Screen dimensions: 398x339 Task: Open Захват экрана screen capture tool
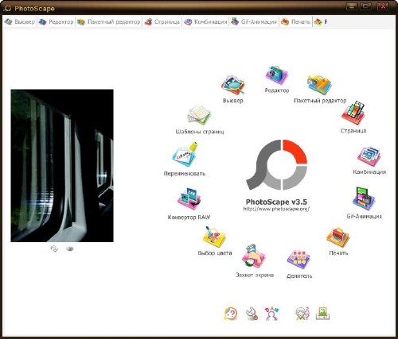pos(254,257)
